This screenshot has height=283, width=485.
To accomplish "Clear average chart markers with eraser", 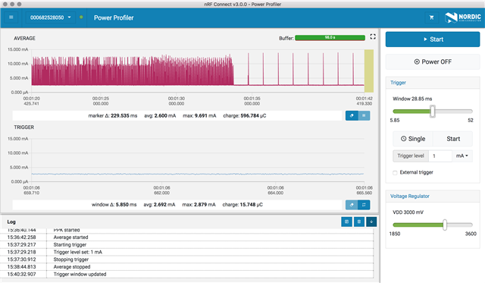I will (352, 115).
